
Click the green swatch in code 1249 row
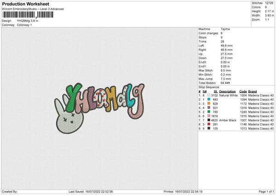209,112
